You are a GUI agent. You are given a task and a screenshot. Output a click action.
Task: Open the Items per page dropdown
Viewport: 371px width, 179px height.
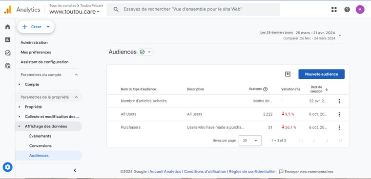coord(250,141)
